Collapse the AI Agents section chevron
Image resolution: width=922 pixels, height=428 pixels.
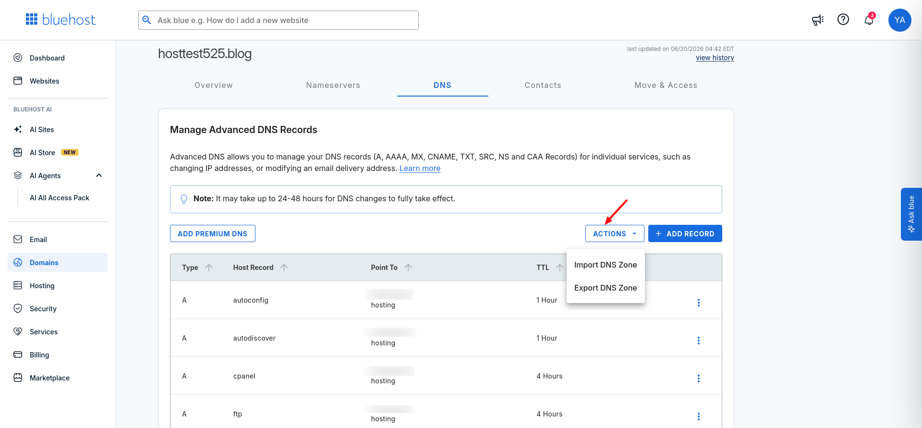(x=99, y=175)
